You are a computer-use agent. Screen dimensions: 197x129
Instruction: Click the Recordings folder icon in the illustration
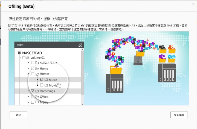click(x=37, y=91)
